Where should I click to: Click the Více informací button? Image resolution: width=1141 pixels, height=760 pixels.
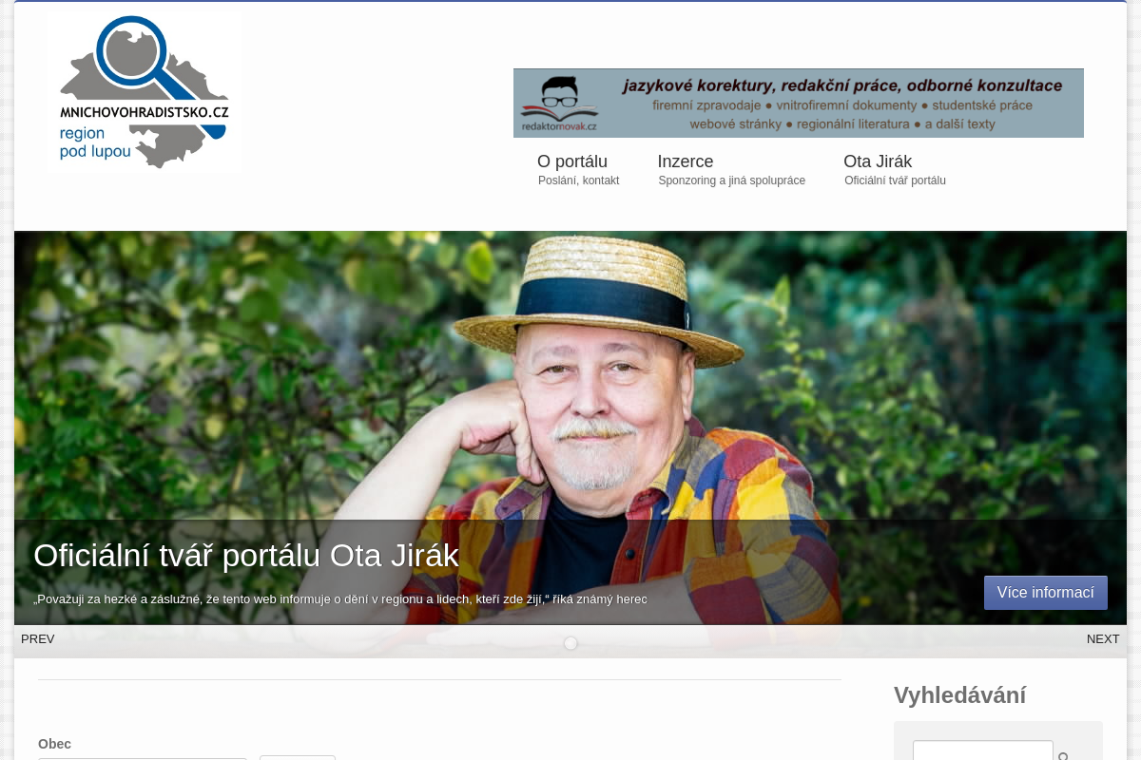(x=1046, y=593)
